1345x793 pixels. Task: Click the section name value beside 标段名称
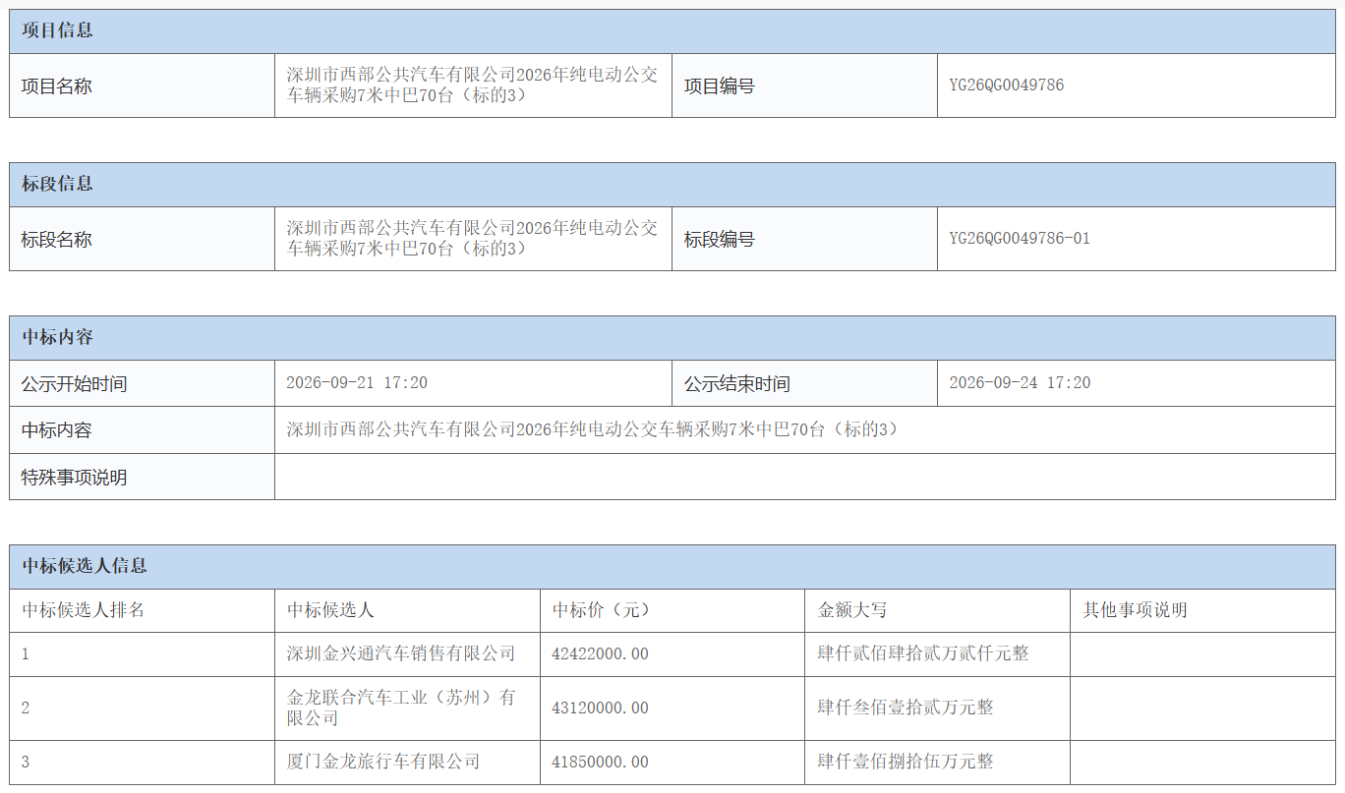tap(473, 239)
